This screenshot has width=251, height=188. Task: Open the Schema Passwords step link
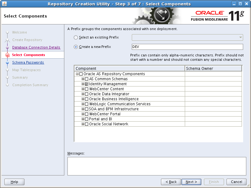[28, 62]
